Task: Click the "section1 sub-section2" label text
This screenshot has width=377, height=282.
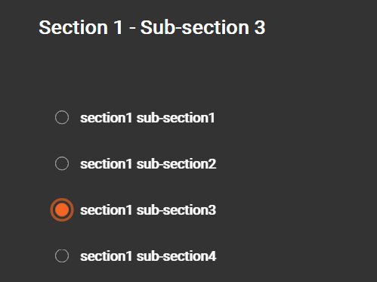Action: point(148,164)
